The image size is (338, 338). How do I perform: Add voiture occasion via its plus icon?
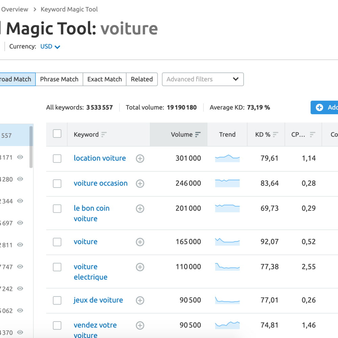(140, 184)
